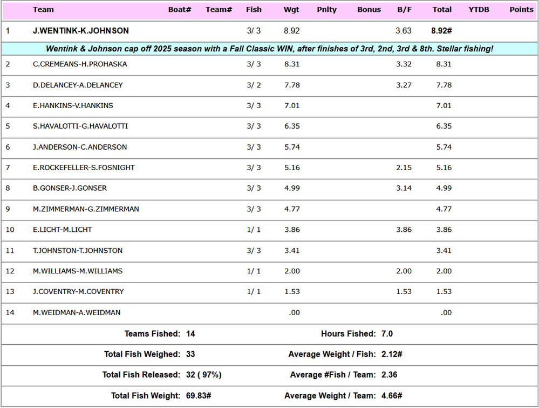539x408 pixels.
Task: Click the Pnlty column header
Action: tap(327, 9)
